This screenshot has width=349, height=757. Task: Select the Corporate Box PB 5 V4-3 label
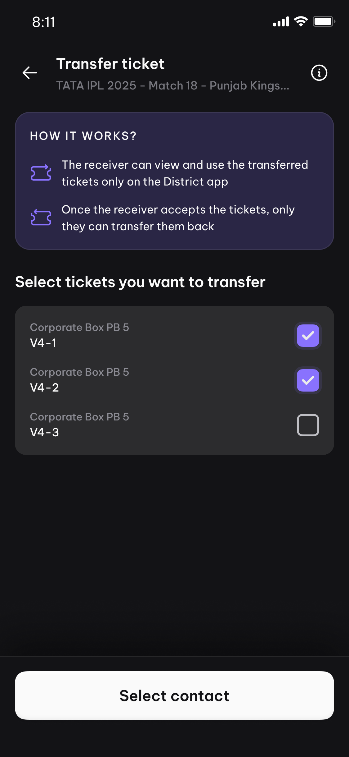coord(79,424)
